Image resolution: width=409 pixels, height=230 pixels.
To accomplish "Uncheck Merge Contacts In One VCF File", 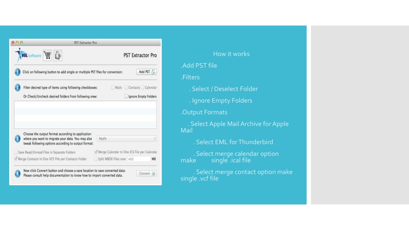I will 16,159.
